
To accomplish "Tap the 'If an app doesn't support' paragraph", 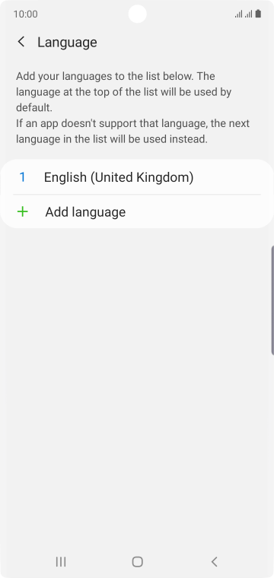I will point(132,132).
